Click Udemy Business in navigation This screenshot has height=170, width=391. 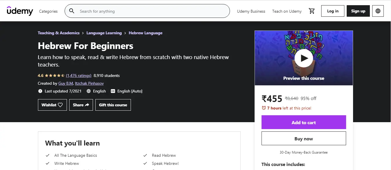tap(251, 11)
